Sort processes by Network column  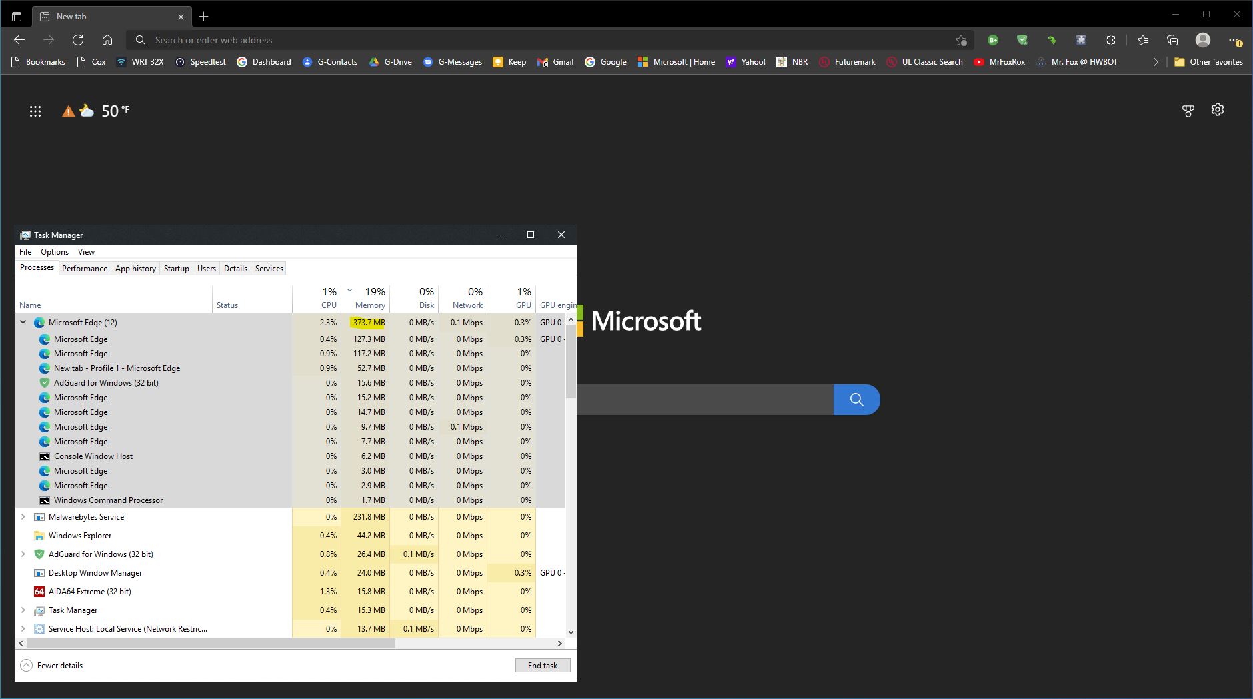pyautogui.click(x=463, y=298)
